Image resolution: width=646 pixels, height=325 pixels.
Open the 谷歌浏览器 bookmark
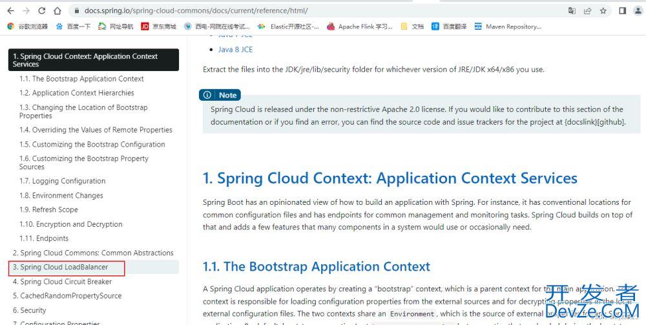pyautogui.click(x=28, y=26)
